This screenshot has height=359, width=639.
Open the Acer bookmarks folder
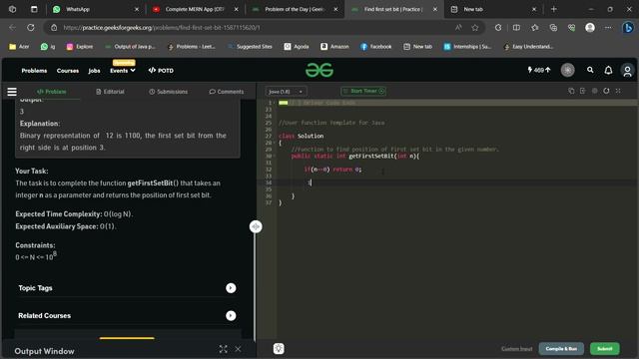tap(19, 47)
